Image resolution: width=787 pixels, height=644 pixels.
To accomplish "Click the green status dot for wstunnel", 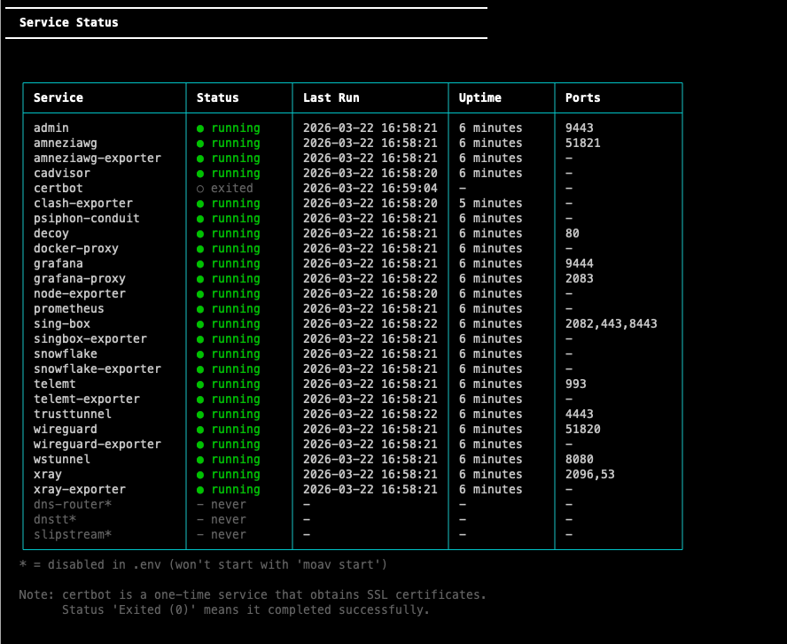I will point(200,460).
